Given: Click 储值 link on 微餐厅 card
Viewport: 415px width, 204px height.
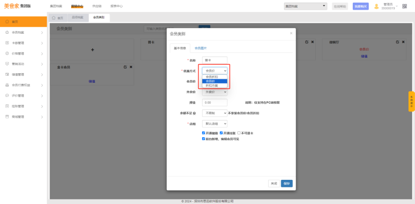Looking at the screenshot, I should [364, 56].
